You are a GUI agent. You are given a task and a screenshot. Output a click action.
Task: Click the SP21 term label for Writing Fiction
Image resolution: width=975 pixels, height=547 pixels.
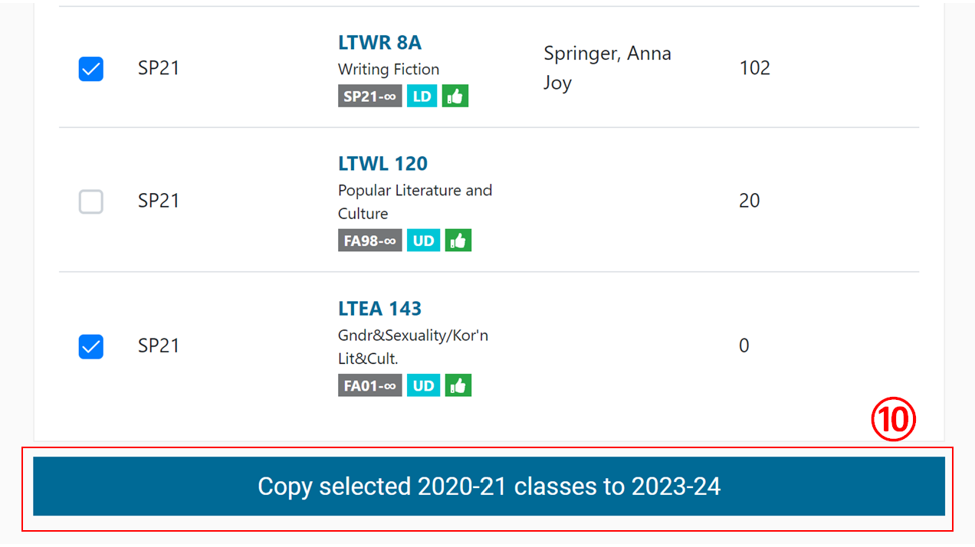(159, 67)
